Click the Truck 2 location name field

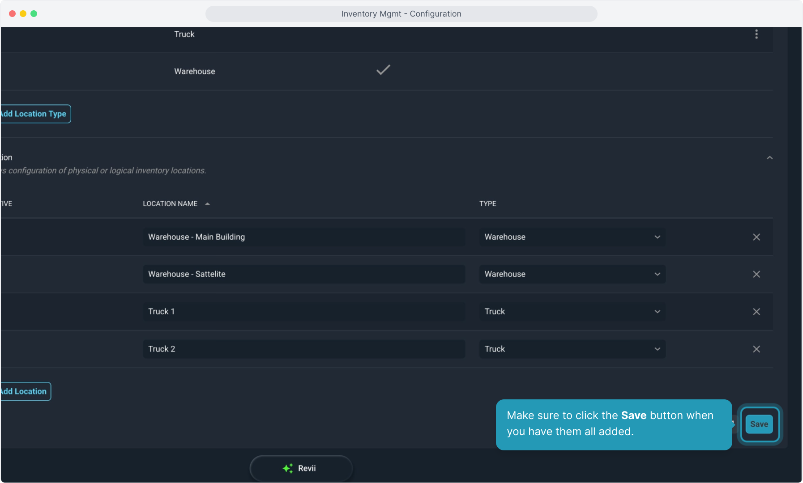(303, 349)
